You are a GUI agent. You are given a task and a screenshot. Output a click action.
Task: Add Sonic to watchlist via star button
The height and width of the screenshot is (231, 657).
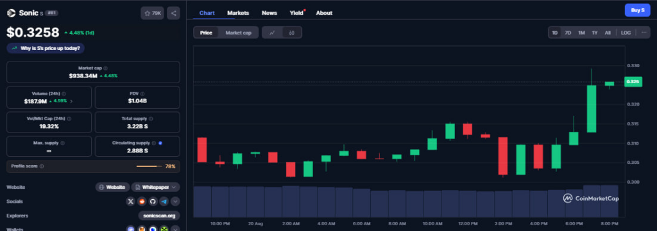153,13
